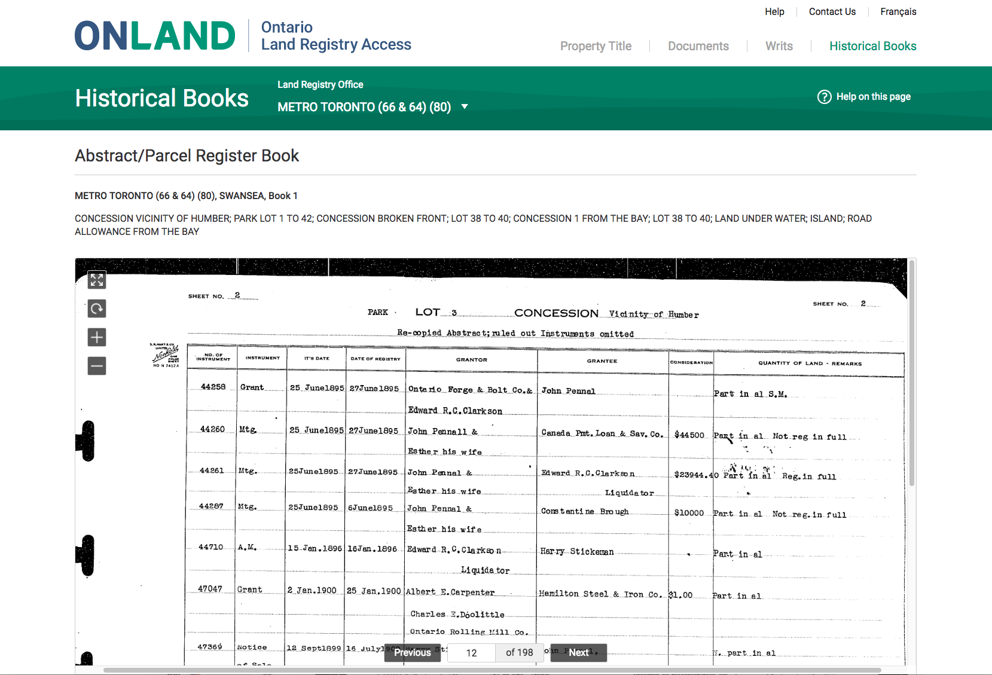Click instrument number 44260 in the register
Image resolution: width=992 pixels, height=675 pixels.
[x=213, y=429]
